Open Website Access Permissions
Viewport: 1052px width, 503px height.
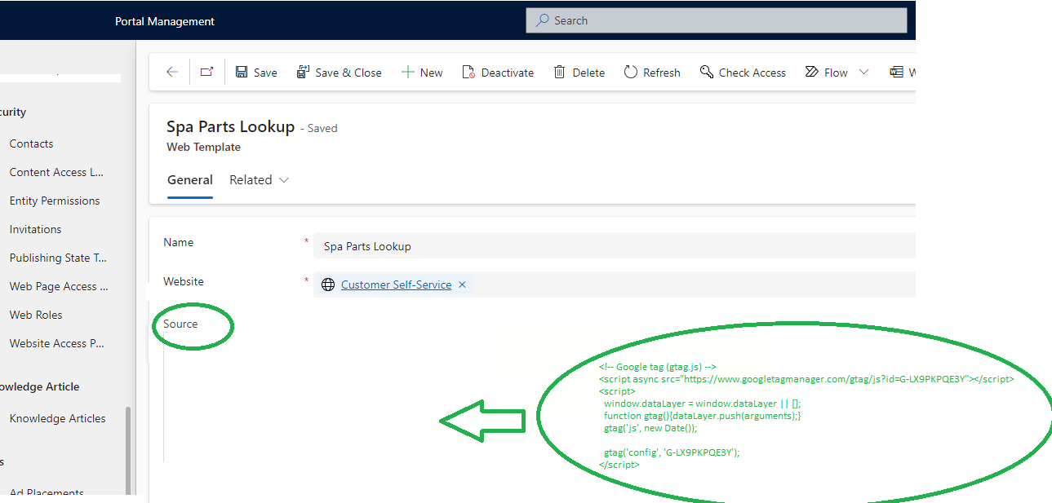tap(57, 343)
